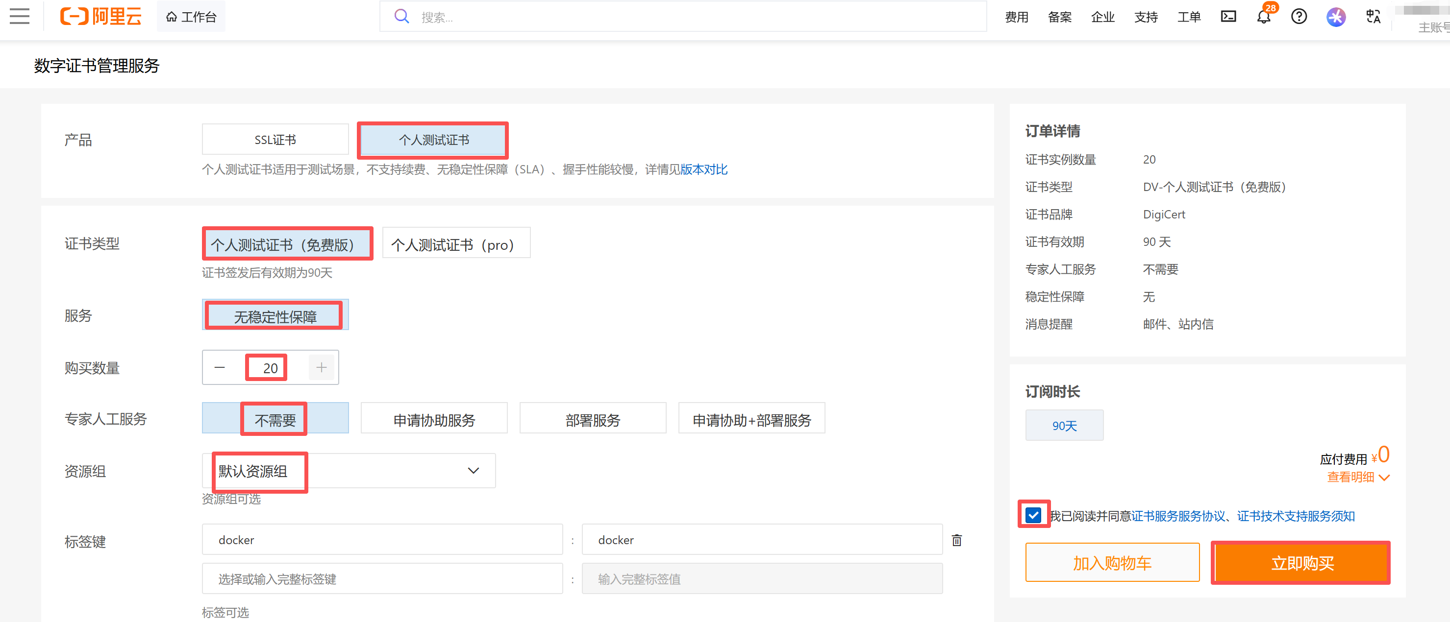Click 加入购物车 button

click(1112, 562)
